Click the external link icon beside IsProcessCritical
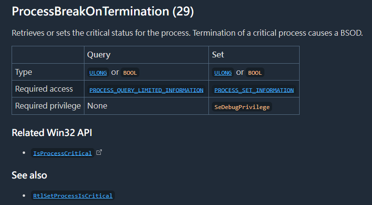The width and height of the screenshot is (372, 205). click(99, 153)
